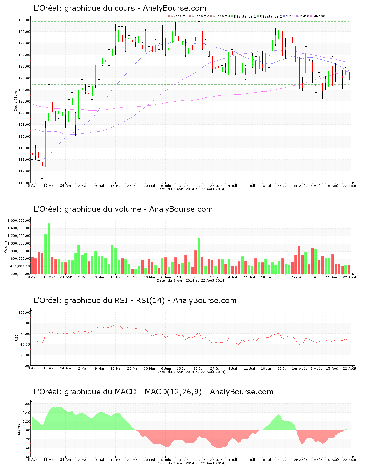The image size is (366, 472).
Task: Click the '22 Août' date on the price chart
Action: click(x=350, y=186)
